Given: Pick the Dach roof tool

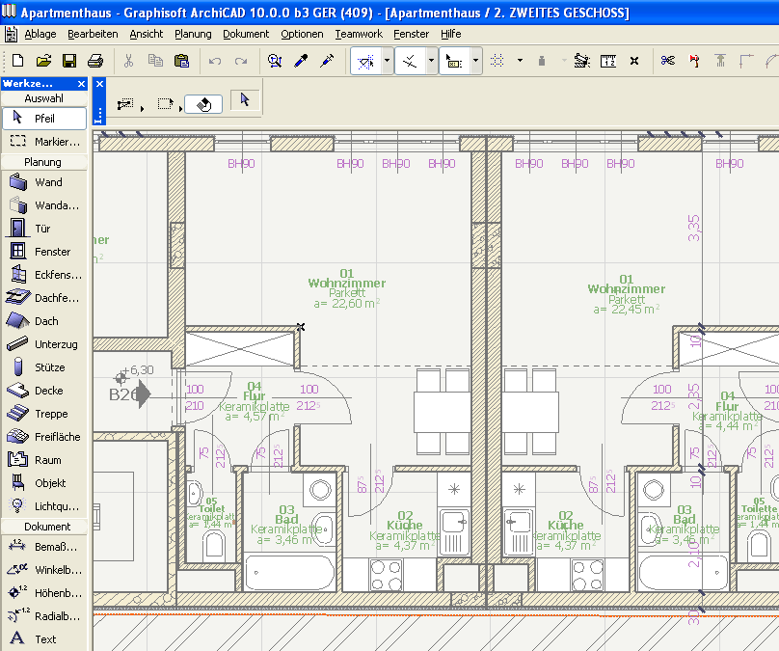Looking at the screenshot, I should tap(43, 321).
